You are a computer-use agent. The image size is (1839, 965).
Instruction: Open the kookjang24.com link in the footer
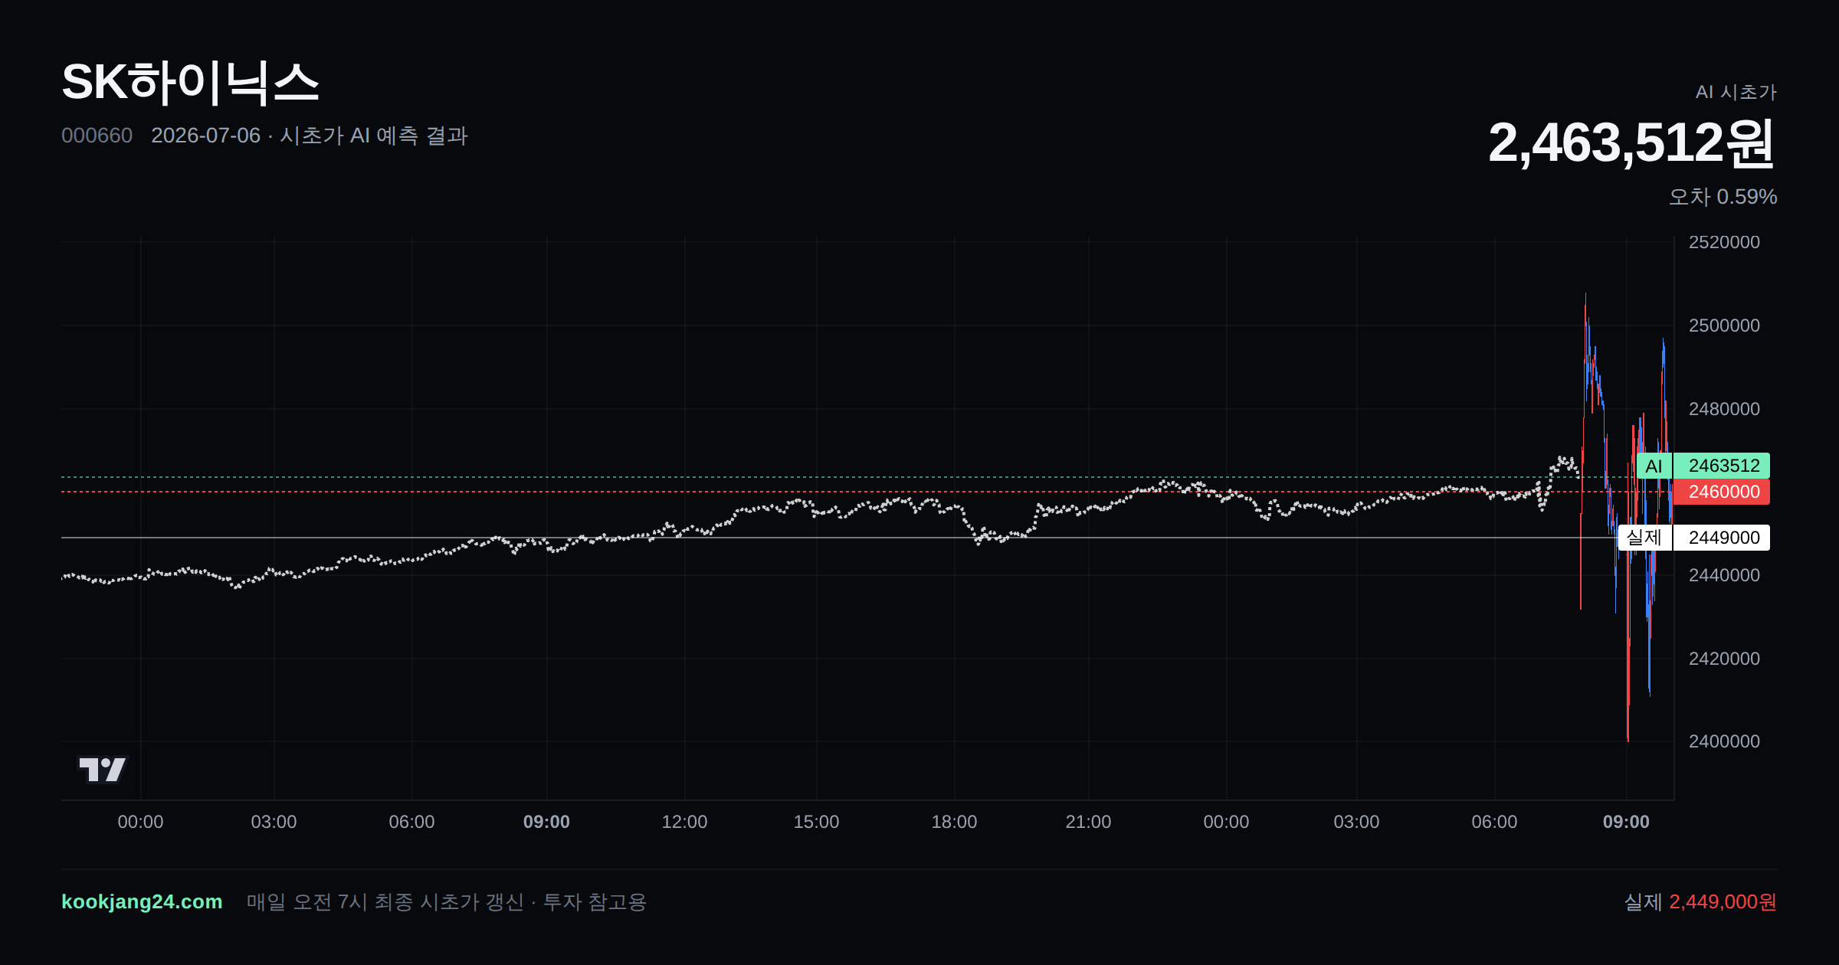coord(142,901)
